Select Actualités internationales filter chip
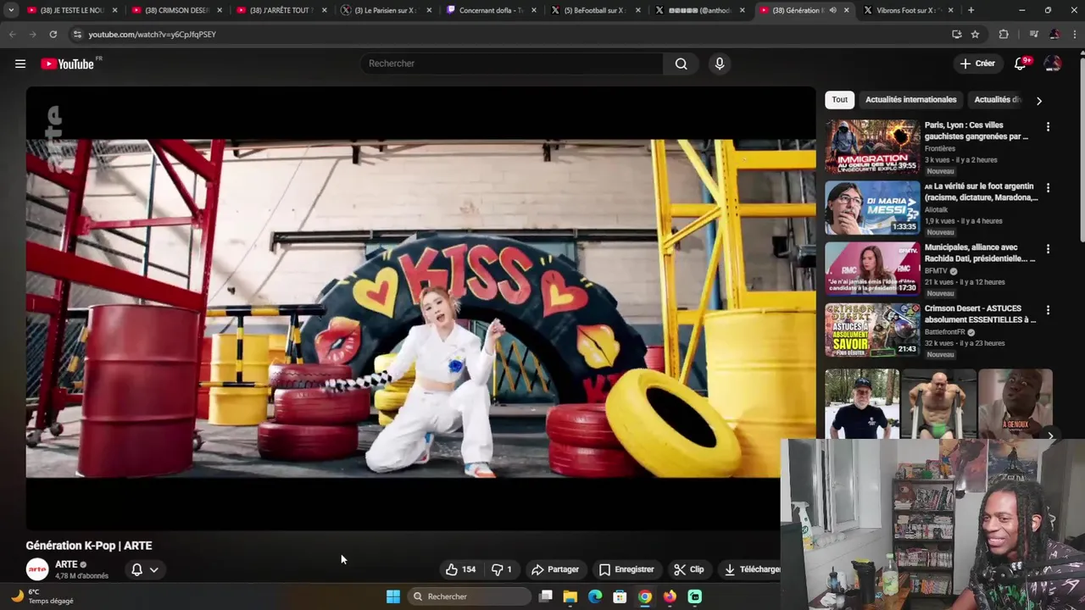Viewport: 1085px width, 610px height. 910,100
